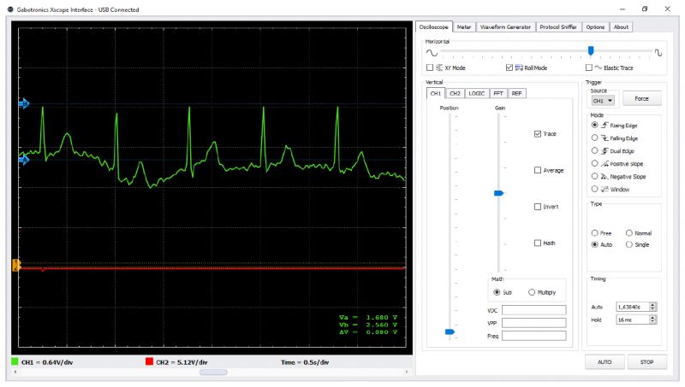Click the Positive Slope icon
This screenshot has width=685, height=387.
click(605, 164)
